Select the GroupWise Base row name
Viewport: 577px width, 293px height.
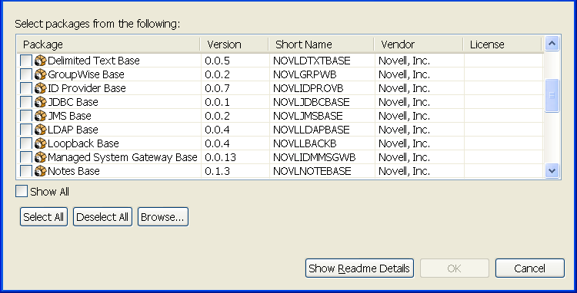86,74
